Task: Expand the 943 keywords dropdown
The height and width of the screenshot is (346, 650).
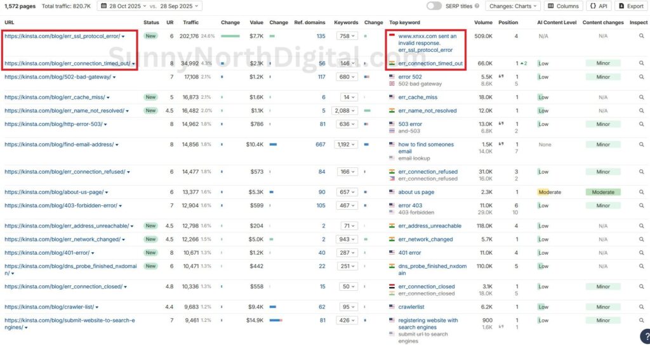Action: tap(347, 239)
